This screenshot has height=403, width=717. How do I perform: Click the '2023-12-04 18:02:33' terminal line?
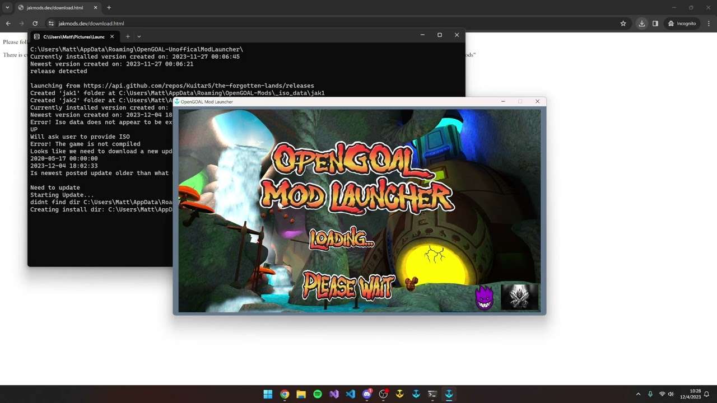coord(64,166)
